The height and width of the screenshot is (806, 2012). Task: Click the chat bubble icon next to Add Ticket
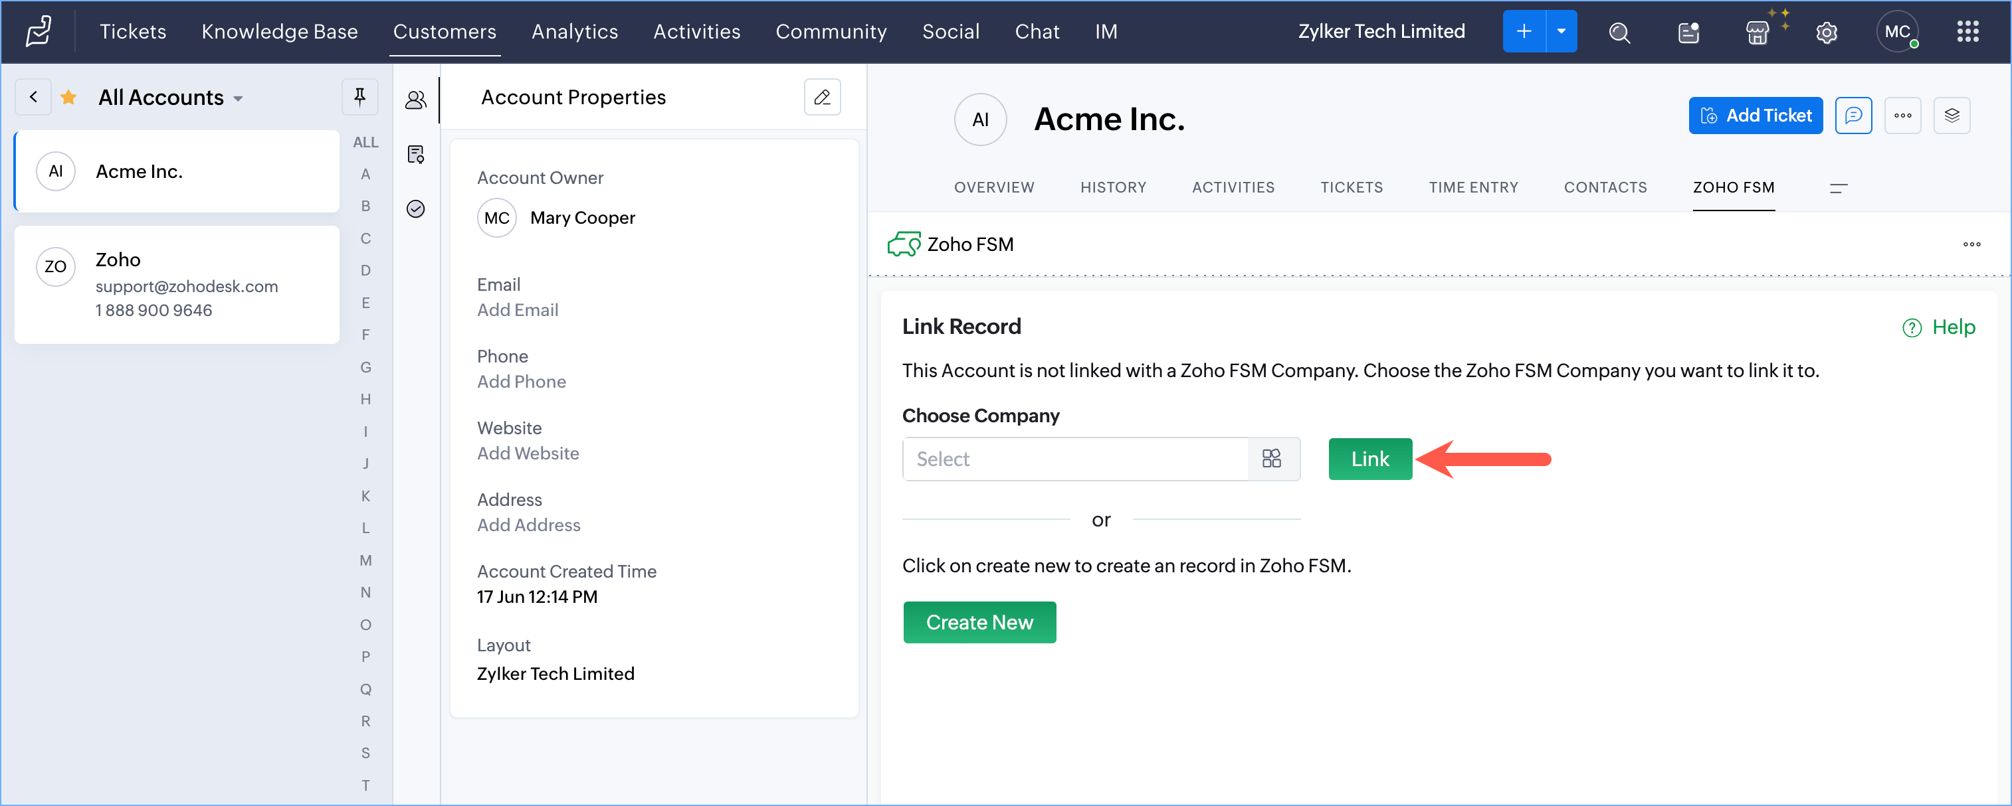[x=1853, y=116]
